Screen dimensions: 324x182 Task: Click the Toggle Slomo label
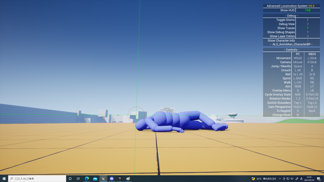click(285, 20)
